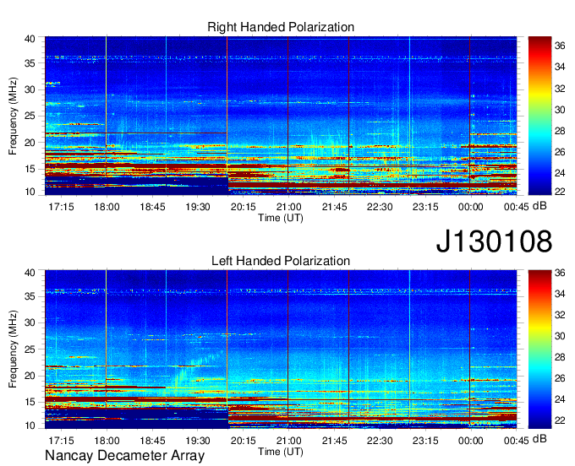Screen dimensions: 575x466
Task: Click the 22 dB value on lower color bar
Action: (560, 420)
